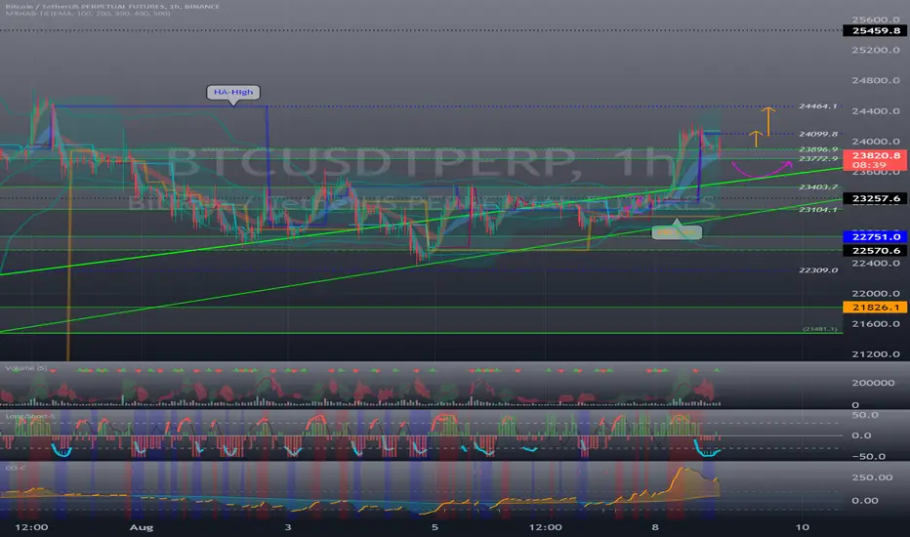This screenshot has width=910, height=537.
Task: Select the 23403.7 level label
Action: tap(817, 186)
